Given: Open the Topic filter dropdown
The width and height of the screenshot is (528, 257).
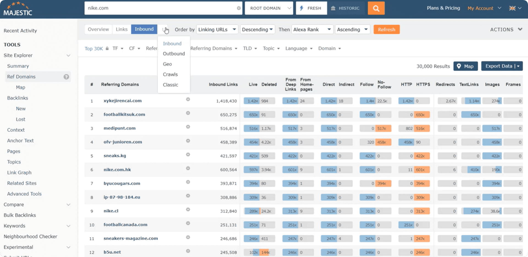Looking at the screenshot, I should coord(271,48).
